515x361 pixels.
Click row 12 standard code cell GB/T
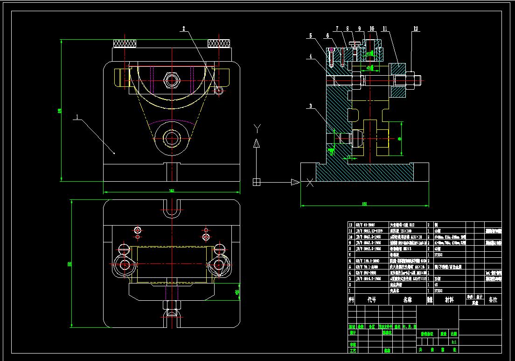pyautogui.click(x=365, y=225)
